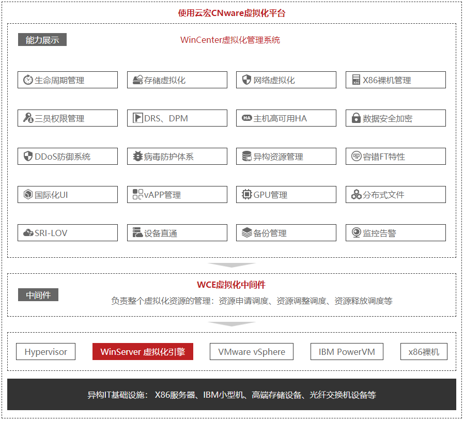Select the DRS、DPM box
This screenshot has width=464, height=421.
[x=177, y=118]
